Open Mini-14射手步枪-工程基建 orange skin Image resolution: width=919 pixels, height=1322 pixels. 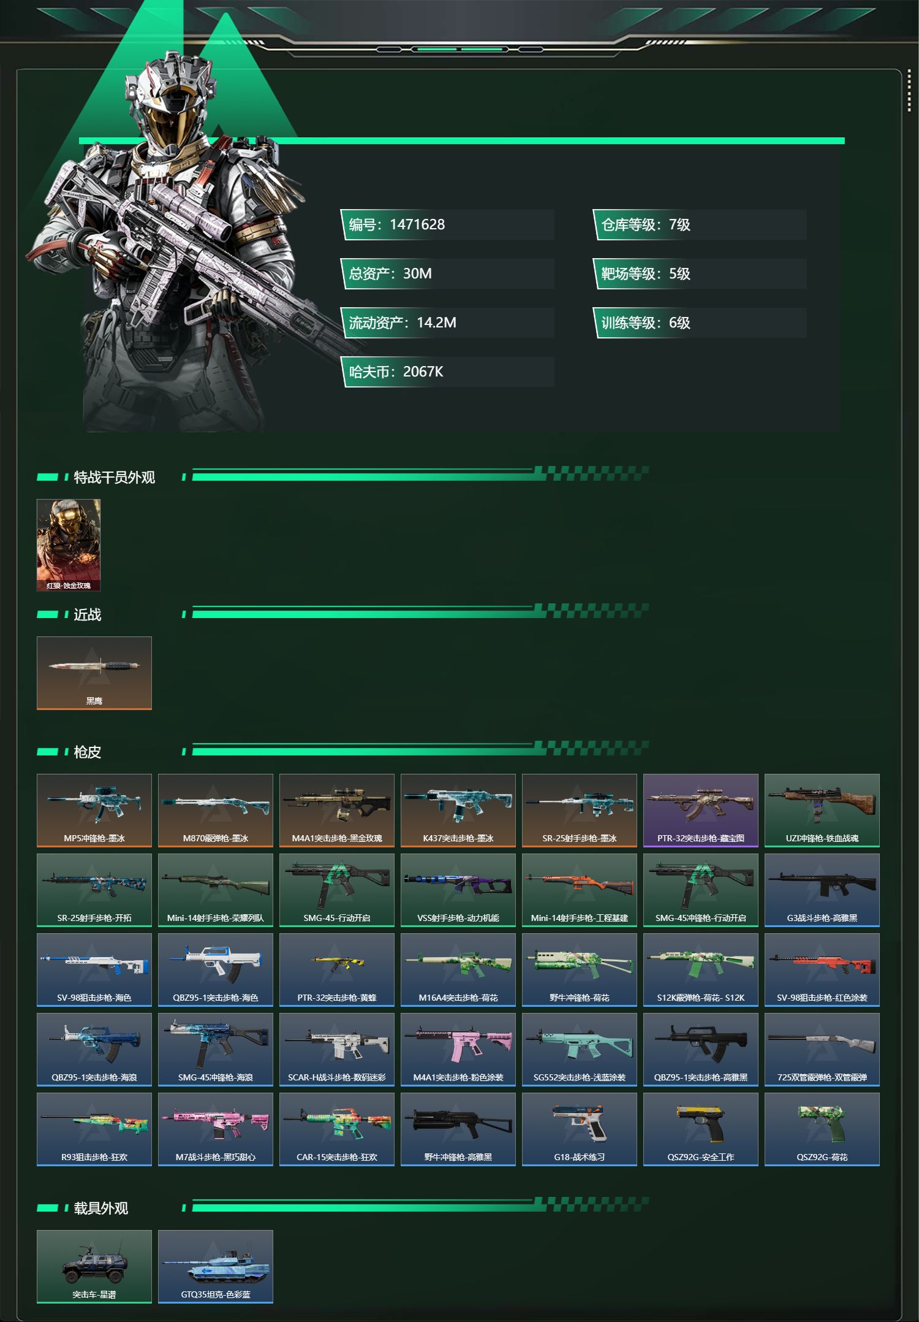580,890
